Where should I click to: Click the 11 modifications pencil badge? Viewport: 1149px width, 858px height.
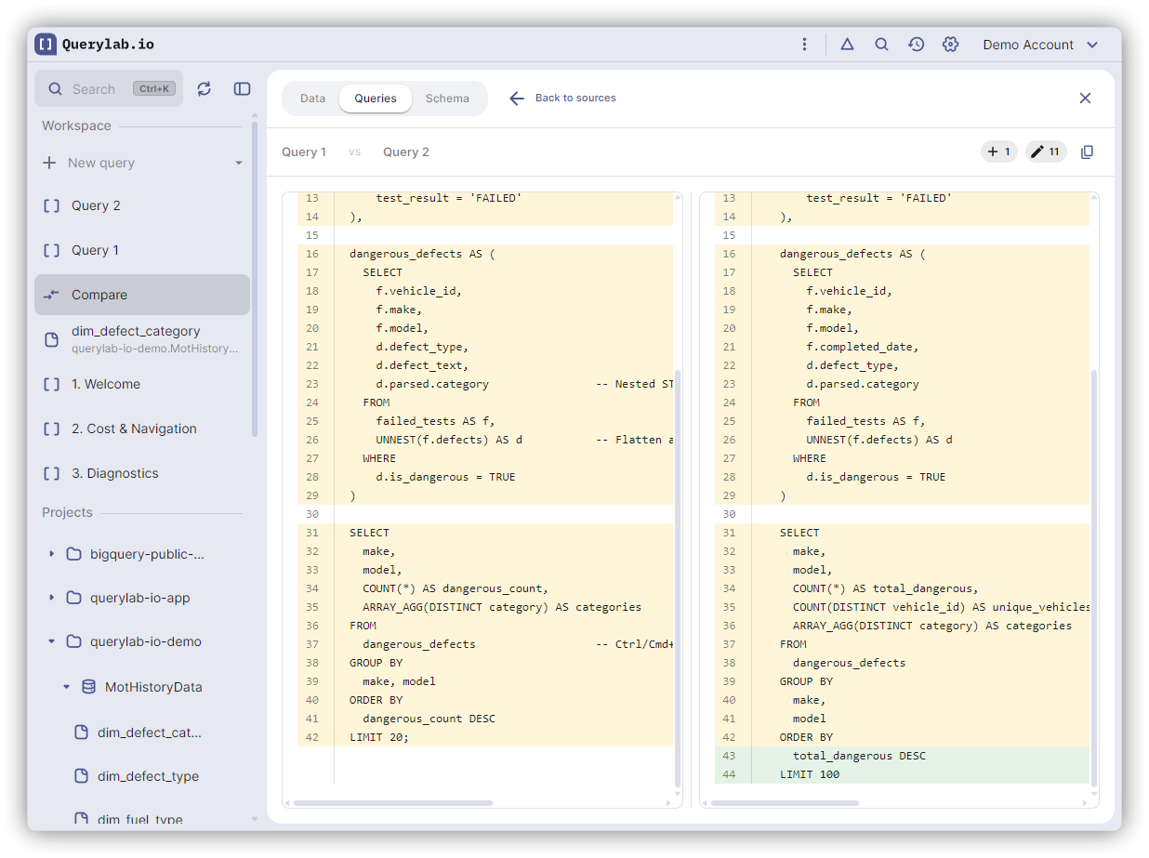coord(1046,152)
